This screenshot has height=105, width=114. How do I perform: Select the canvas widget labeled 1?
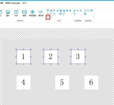coord(24,57)
